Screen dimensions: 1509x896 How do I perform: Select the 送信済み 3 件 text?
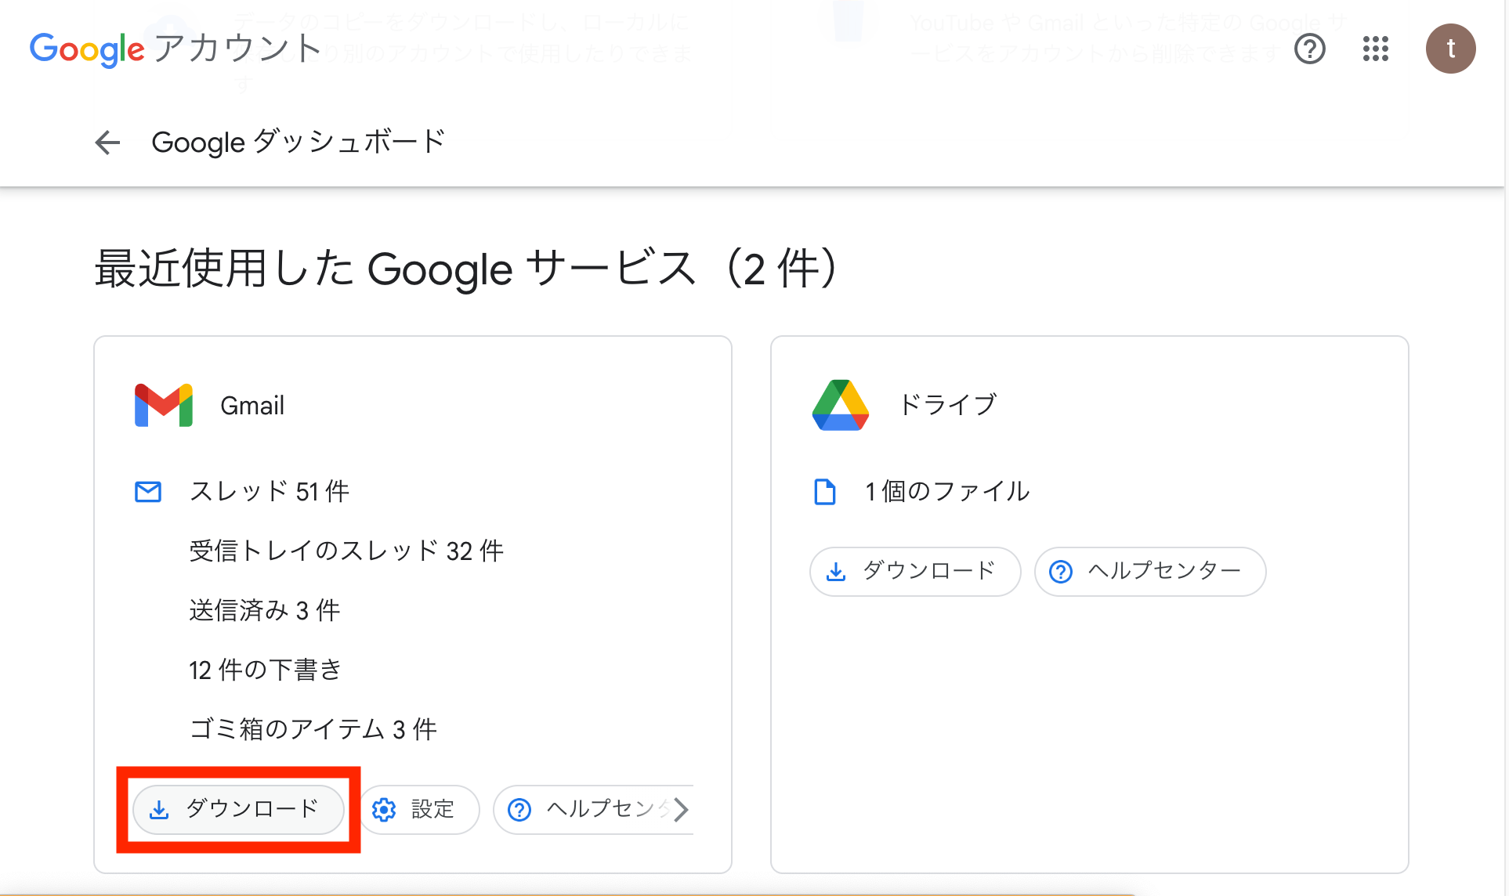point(265,611)
